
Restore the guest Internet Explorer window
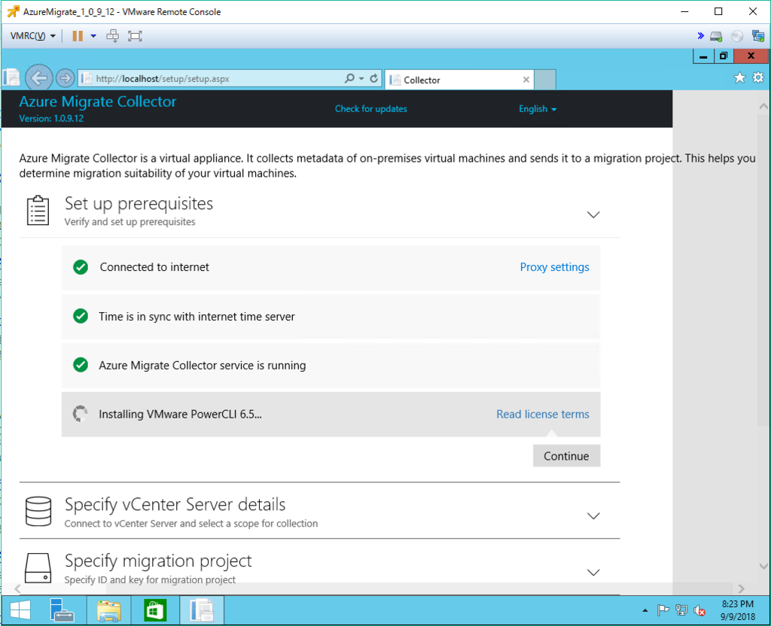click(724, 56)
